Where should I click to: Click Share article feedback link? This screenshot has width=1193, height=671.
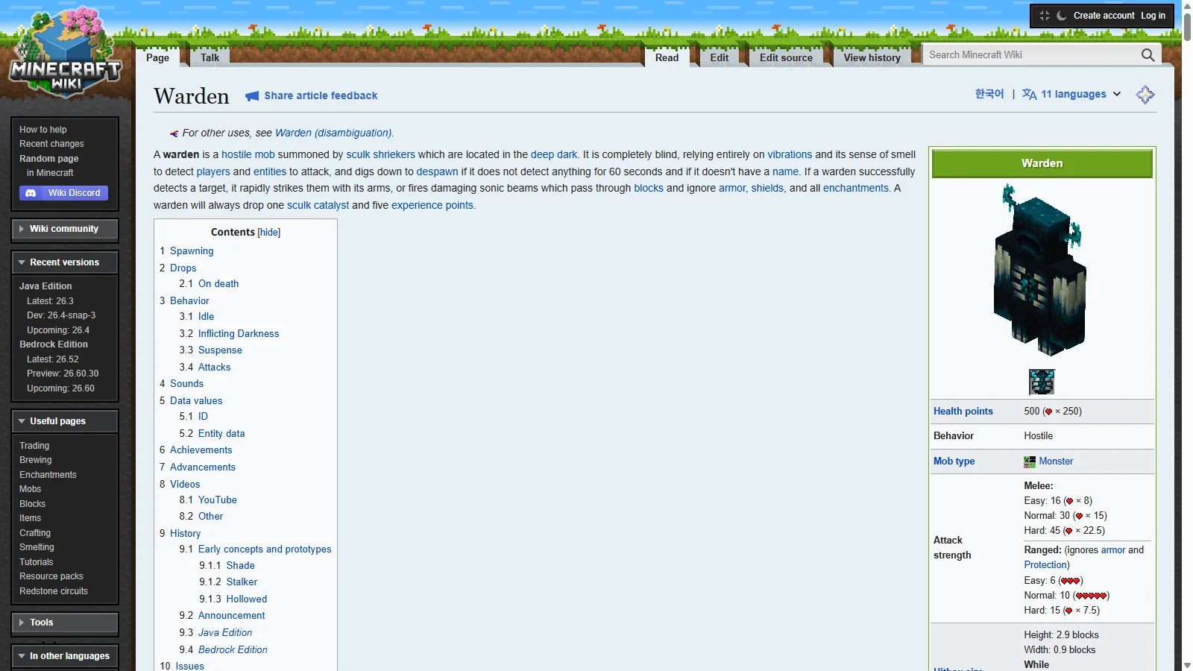[321, 95]
